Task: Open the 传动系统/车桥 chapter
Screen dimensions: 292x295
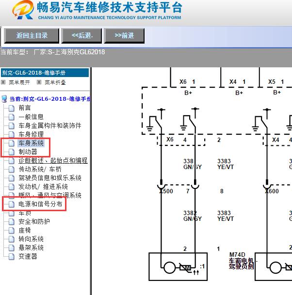Action: pyautogui.click(x=40, y=169)
